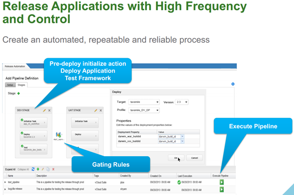Select the Release Automation tab

[x=15, y=66]
